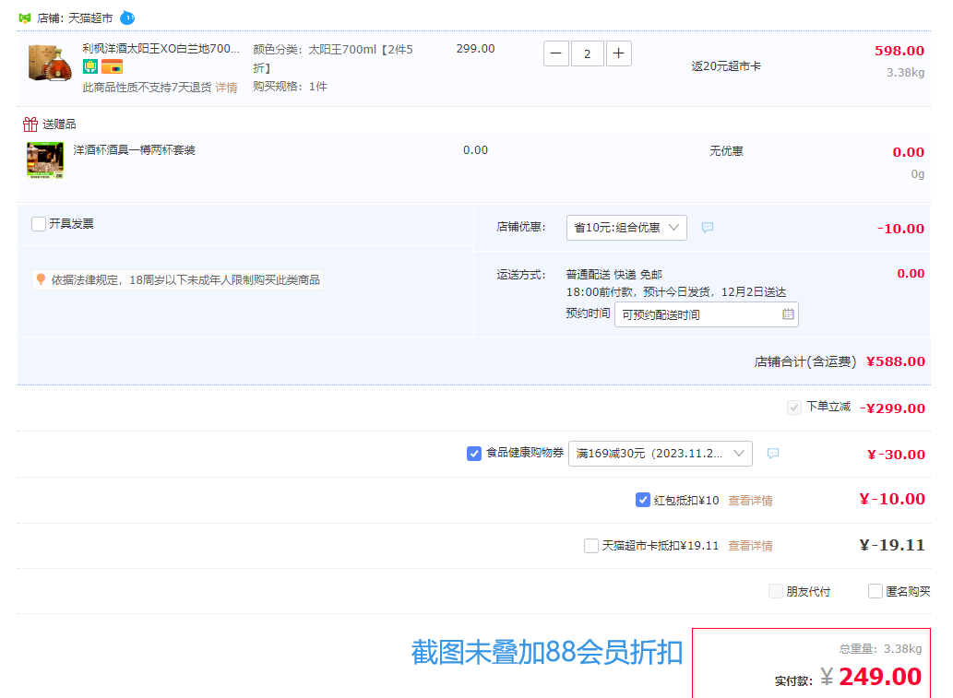Uncheck the 食品健康购物券 checkbox
This screenshot has width=953, height=698.
[x=474, y=453]
